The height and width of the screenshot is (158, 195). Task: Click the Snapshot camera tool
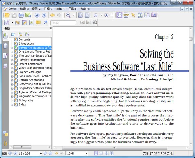154,15
